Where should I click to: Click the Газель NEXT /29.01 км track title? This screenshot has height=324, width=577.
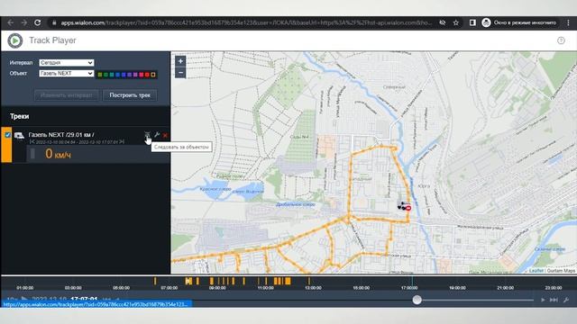coord(61,135)
